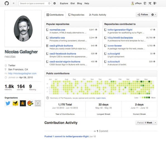The image size is (166, 141).
Task: Open the normalize.css repository link
Action: pos(57,30)
